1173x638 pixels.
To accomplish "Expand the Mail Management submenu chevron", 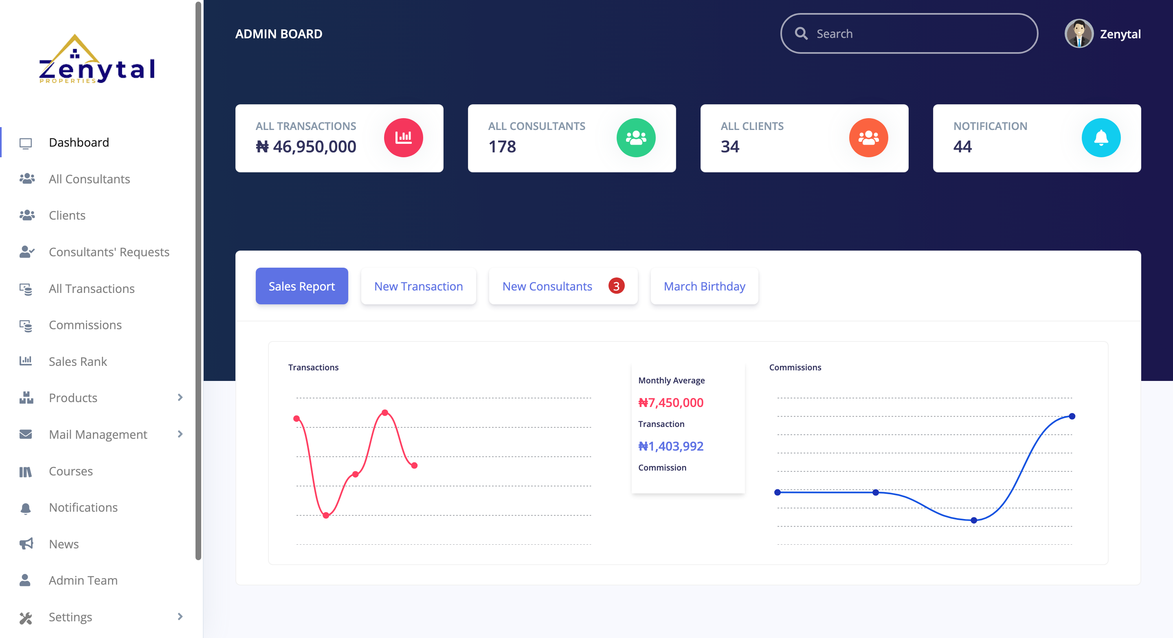I will point(180,434).
